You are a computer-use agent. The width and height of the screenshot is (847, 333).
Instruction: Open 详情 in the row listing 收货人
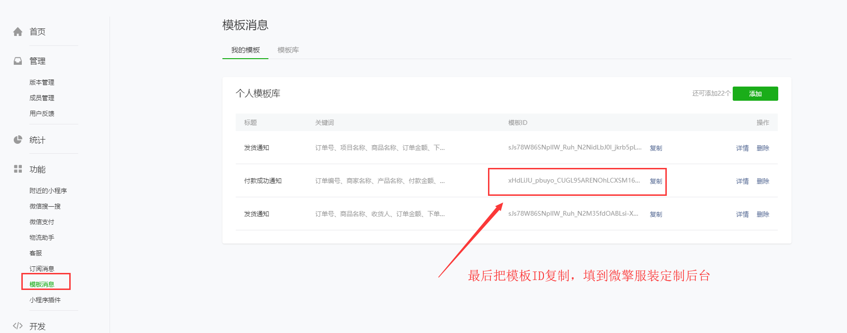click(742, 214)
